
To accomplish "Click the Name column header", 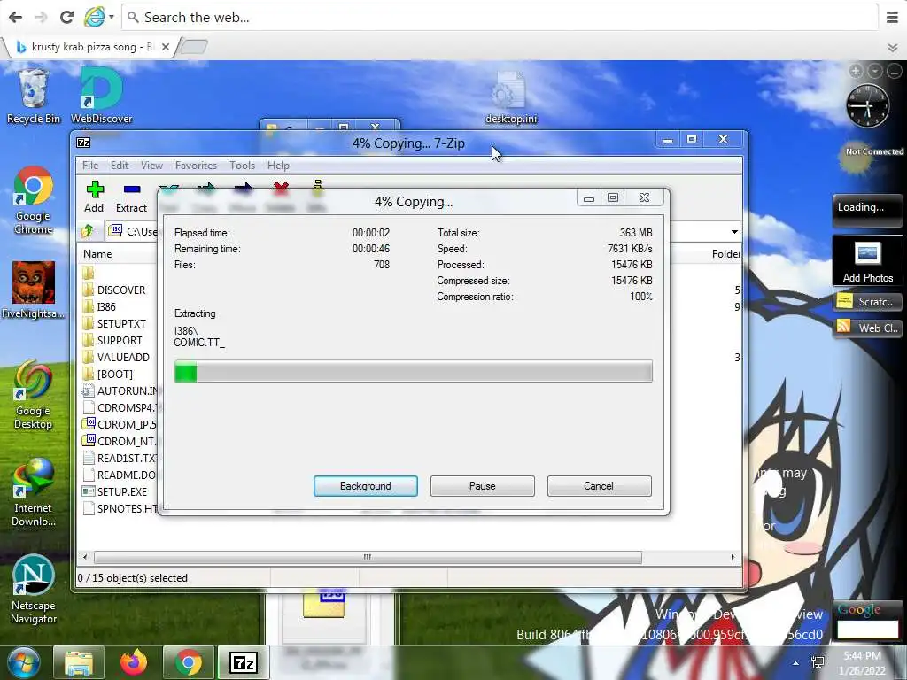I will click(97, 254).
